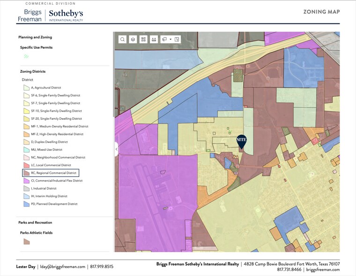Open the briggsfreeman.com website link

coord(323,269)
